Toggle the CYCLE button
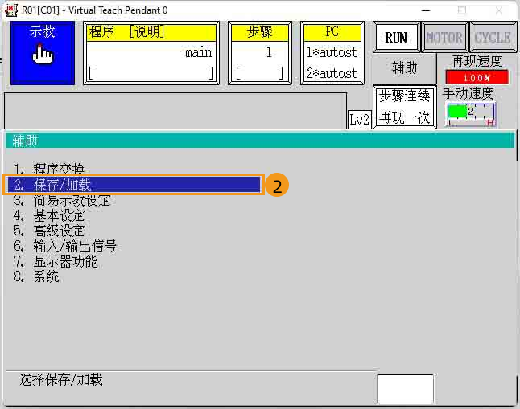The height and width of the screenshot is (409, 520). point(493,38)
